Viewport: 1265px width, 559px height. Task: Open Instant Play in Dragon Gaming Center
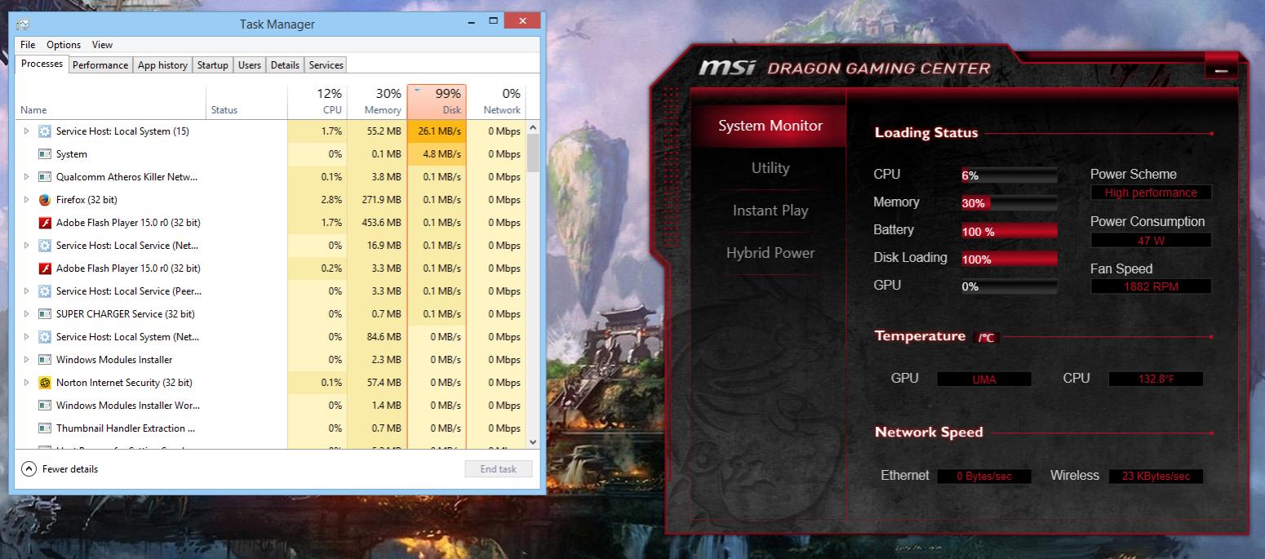[770, 211]
